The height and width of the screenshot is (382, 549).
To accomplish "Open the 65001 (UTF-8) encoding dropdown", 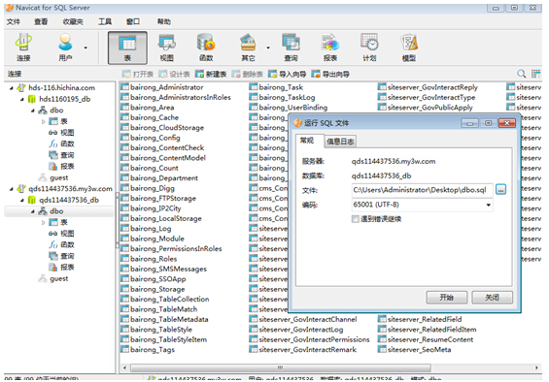I will tap(423, 205).
